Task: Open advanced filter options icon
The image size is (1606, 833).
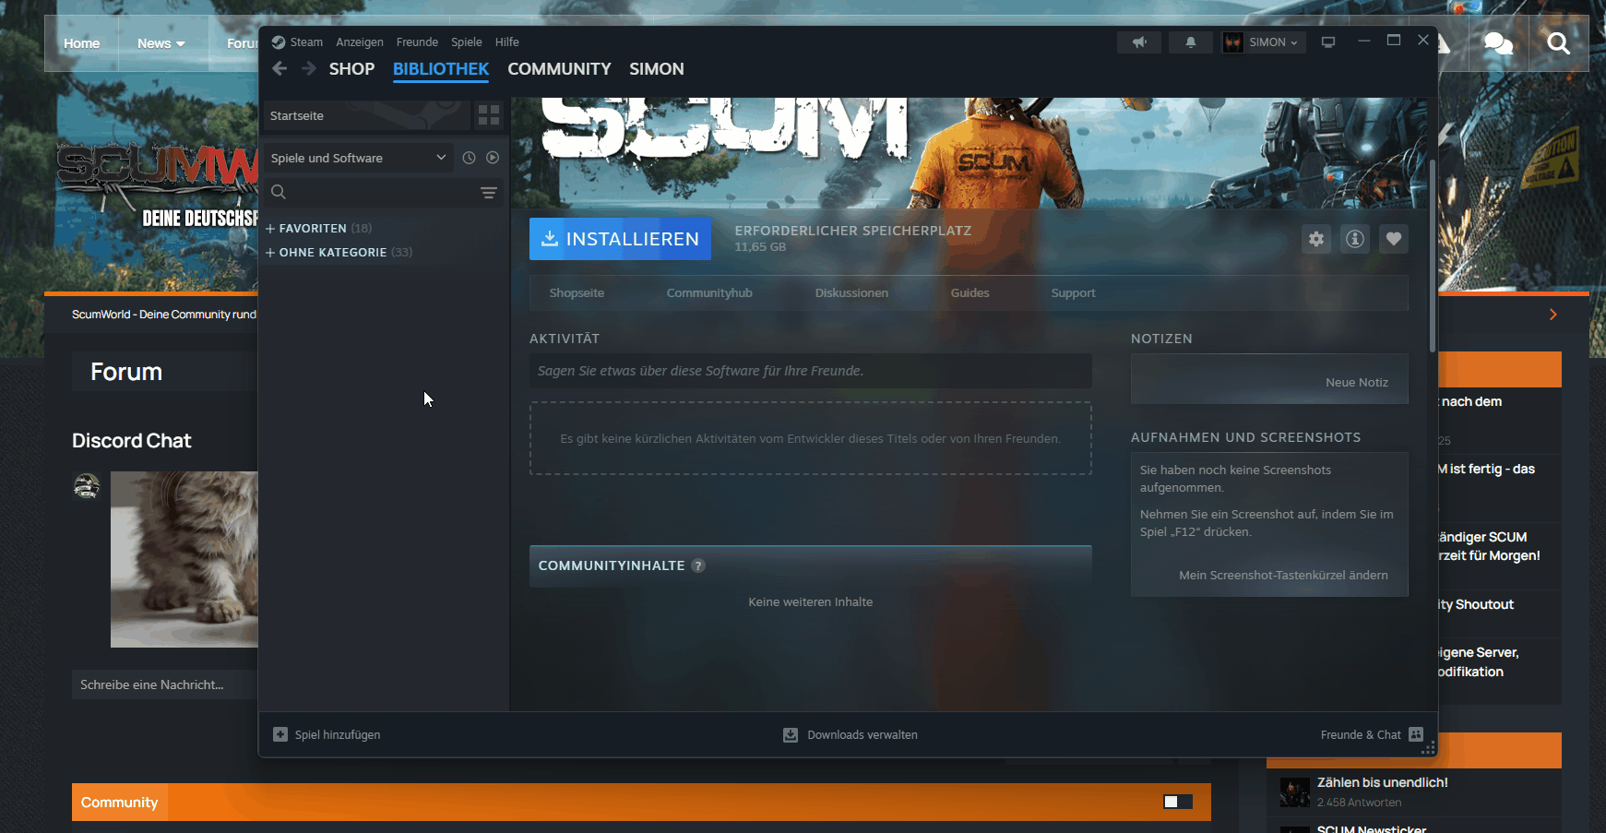Action: coord(488,192)
